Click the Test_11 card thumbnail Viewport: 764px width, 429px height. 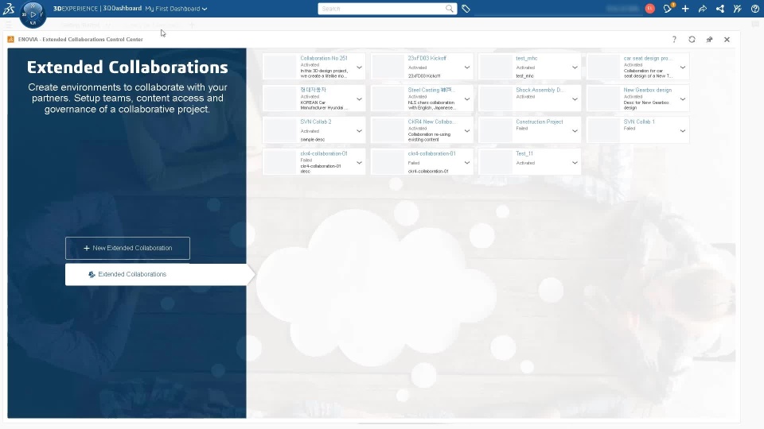pos(496,162)
